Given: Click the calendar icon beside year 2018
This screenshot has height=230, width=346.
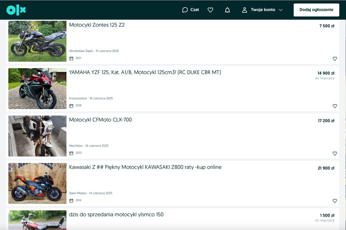Looking at the screenshot, I should click(71, 106).
